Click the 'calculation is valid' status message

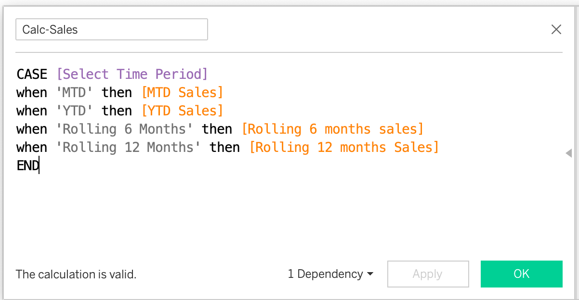(76, 274)
